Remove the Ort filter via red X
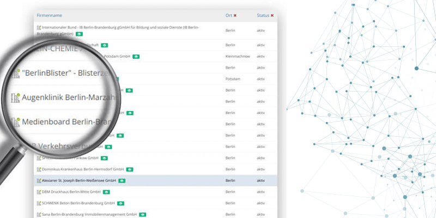 [235, 16]
